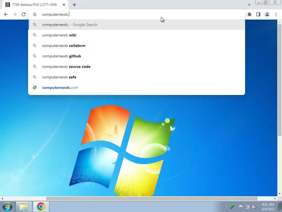This screenshot has width=282, height=212.
Task: Show hidden system tray icons
Action: tap(226, 207)
